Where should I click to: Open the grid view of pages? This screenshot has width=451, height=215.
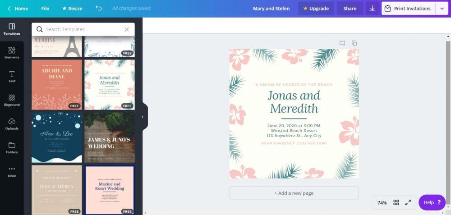(396, 203)
